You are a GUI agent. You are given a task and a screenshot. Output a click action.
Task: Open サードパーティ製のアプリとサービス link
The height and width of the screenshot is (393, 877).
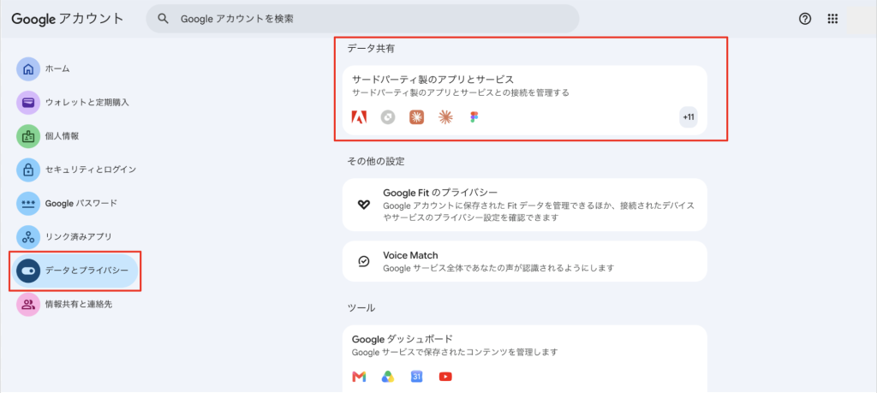point(433,80)
